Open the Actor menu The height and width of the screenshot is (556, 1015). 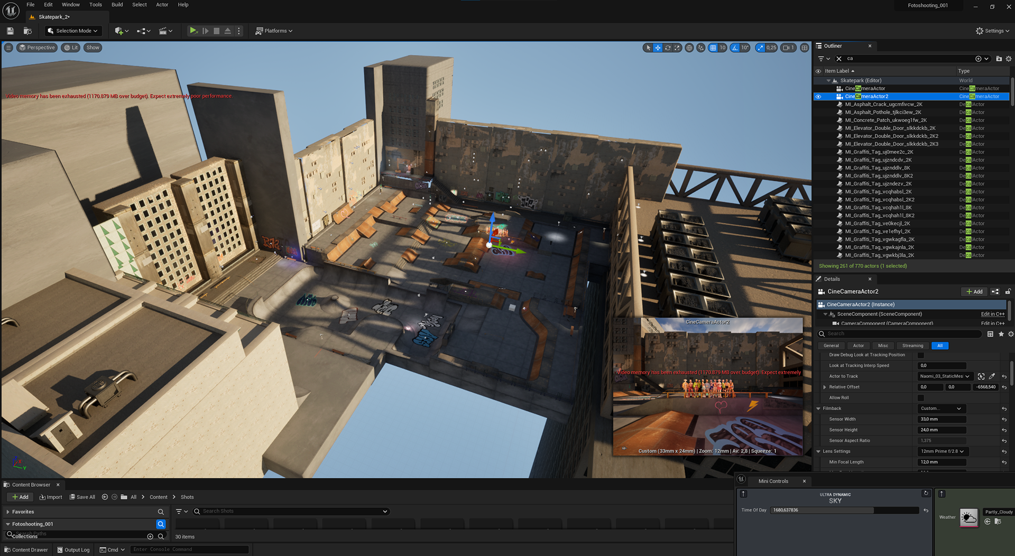tap(162, 5)
